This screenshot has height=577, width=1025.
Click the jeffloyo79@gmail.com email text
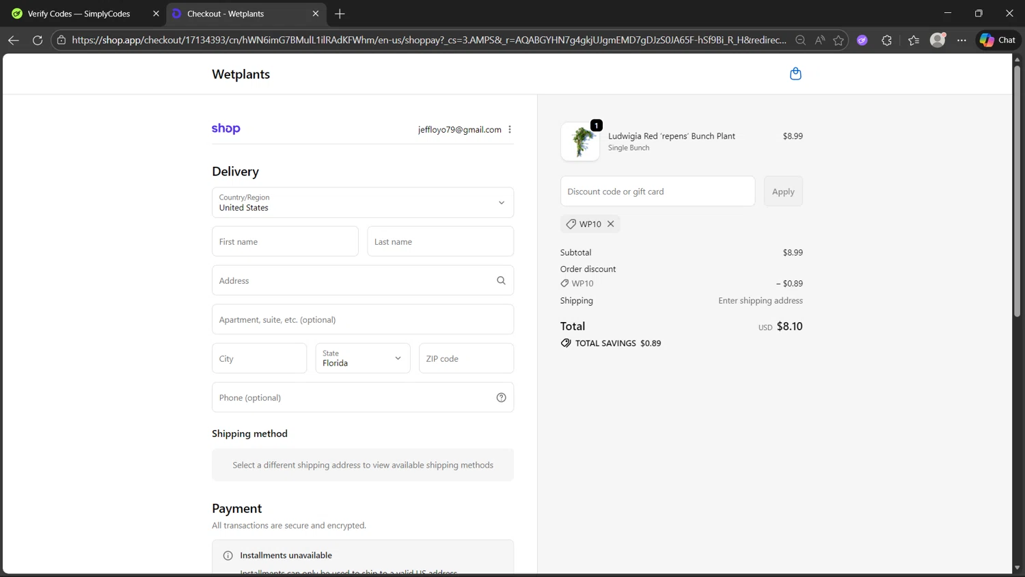460,129
